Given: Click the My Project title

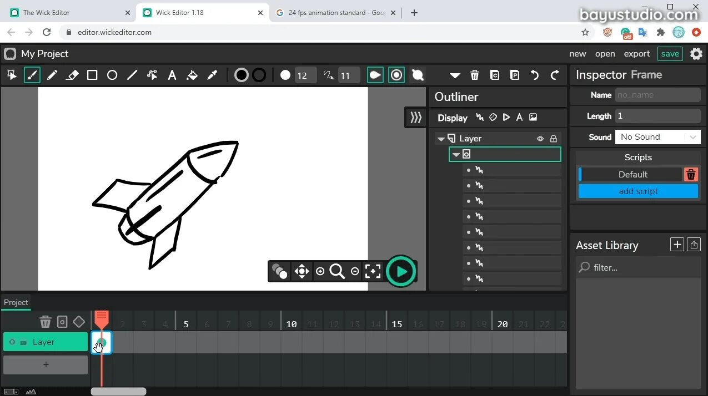Looking at the screenshot, I should [44, 54].
